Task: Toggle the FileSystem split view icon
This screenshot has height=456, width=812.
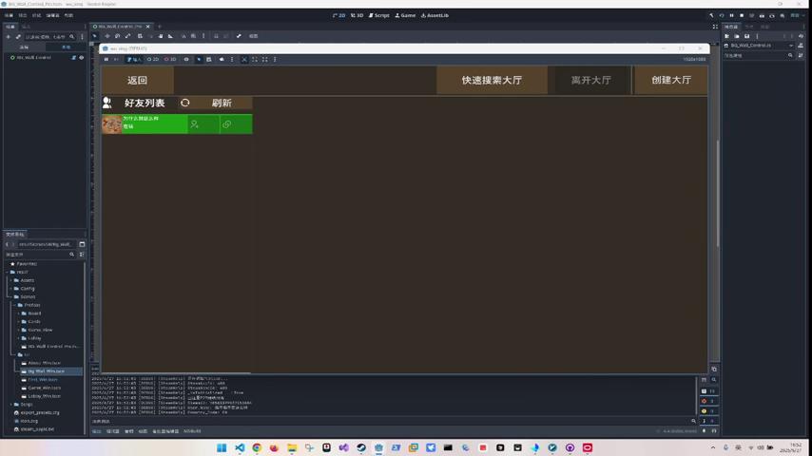Action: [82, 244]
